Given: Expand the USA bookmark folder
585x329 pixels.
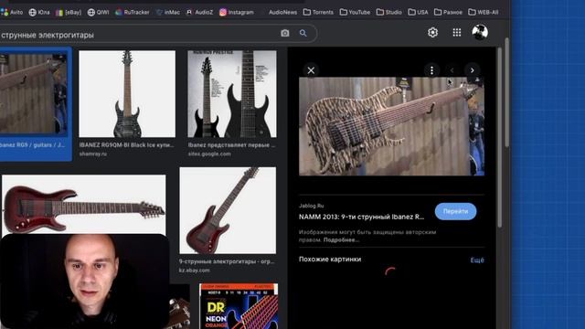Looking at the screenshot, I should point(418,12).
